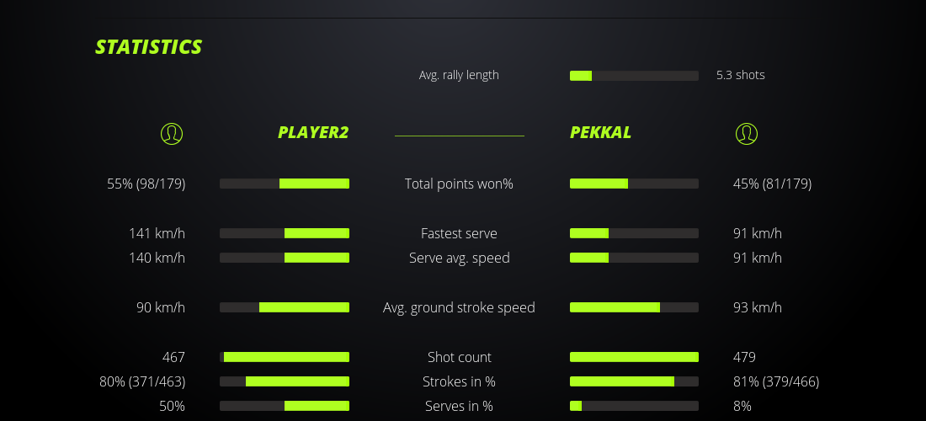Screen dimensions: 926x421
Task: Click PLAYER2 serve average speed bar
Action: 285,258
